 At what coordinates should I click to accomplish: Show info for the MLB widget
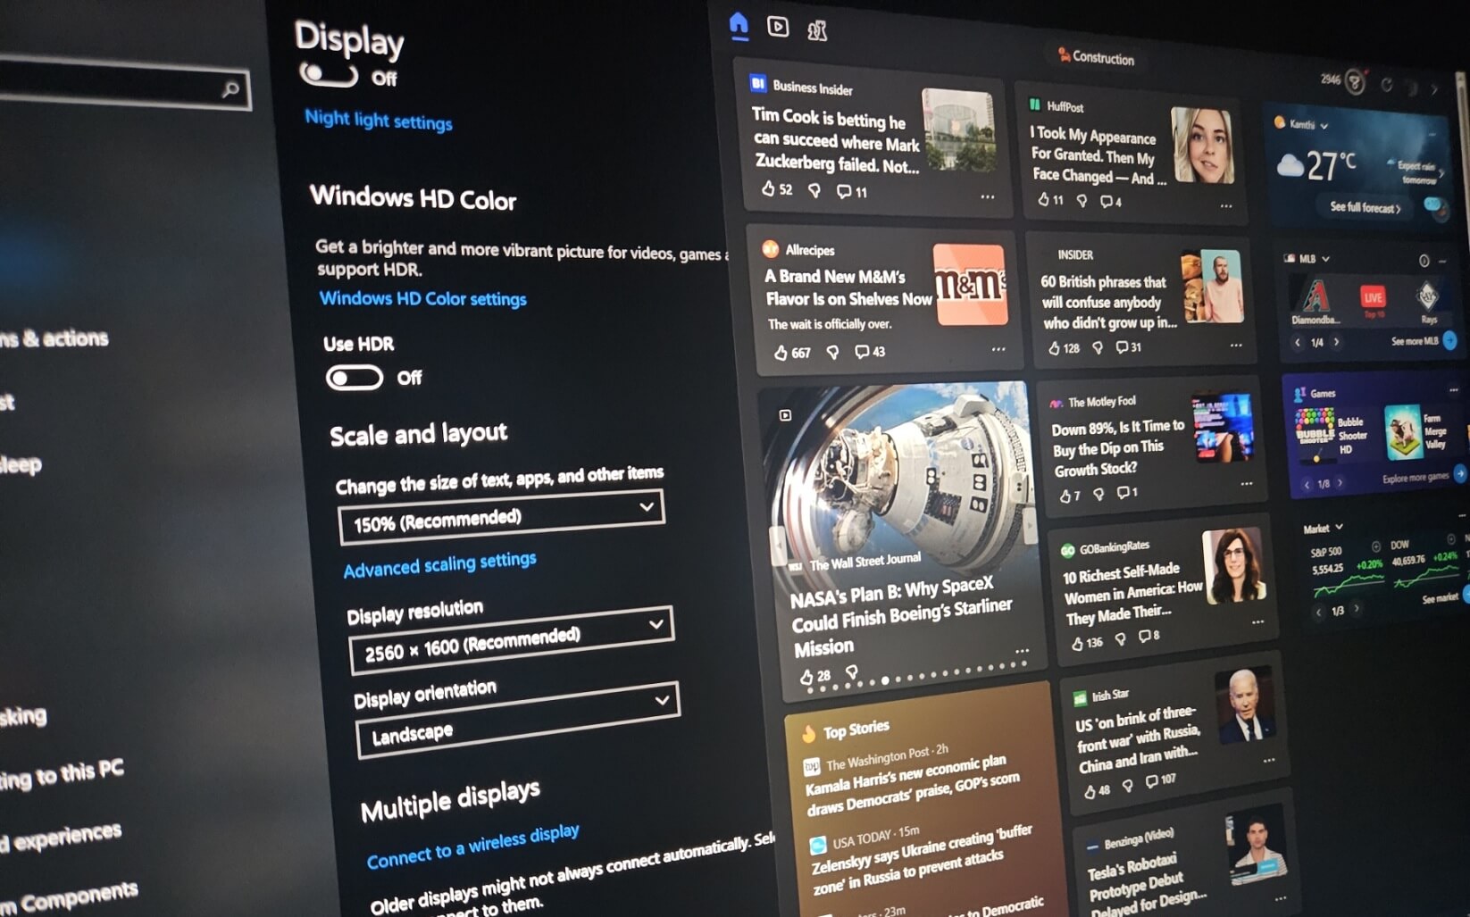pyautogui.click(x=1424, y=261)
